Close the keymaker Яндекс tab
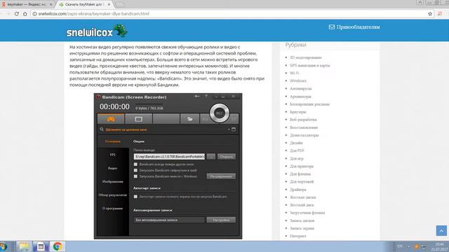The image size is (449, 252). (51, 5)
